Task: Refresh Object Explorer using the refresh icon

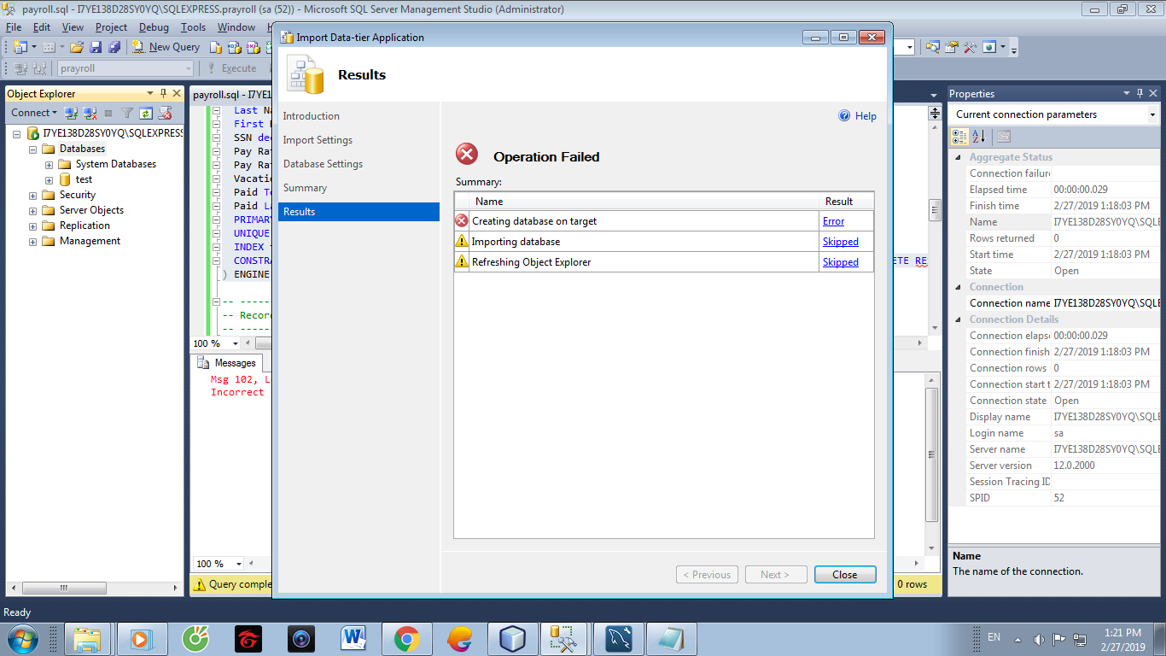Action: tap(146, 113)
